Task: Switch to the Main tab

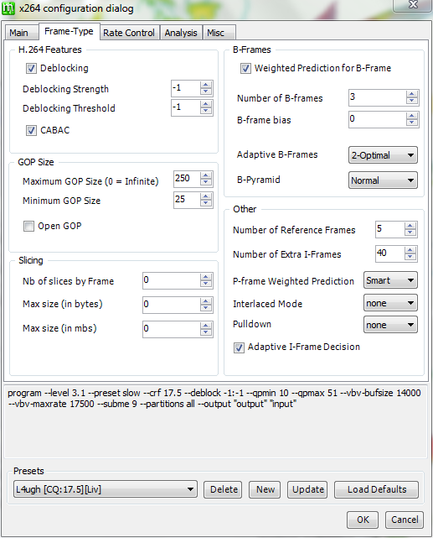Action: pos(22,33)
